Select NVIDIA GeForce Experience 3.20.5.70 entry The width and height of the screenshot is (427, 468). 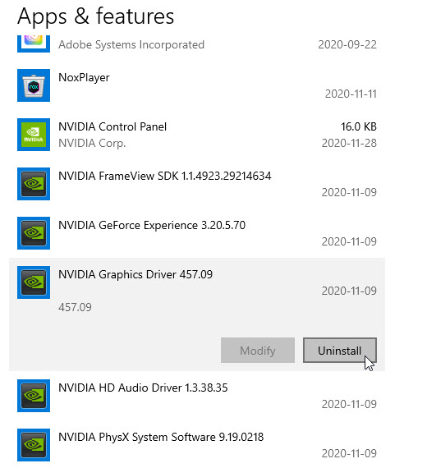152,225
